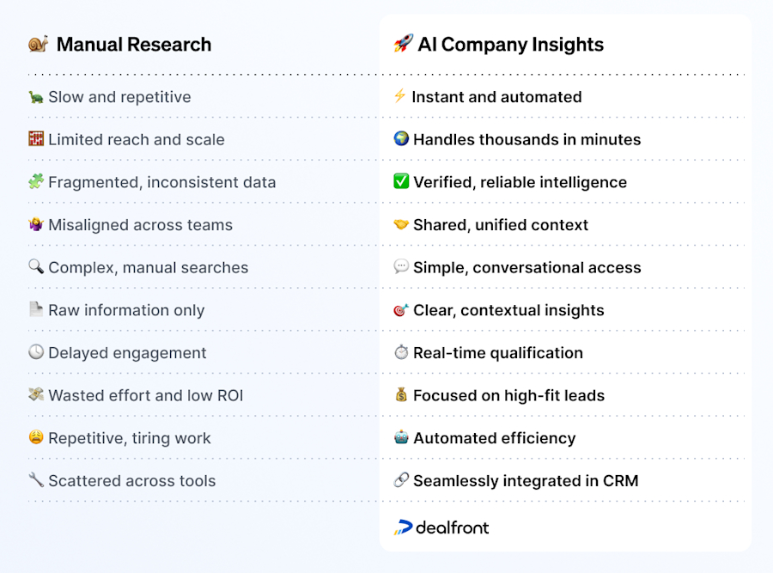Viewport: 773px width, 573px height.
Task: Open the Dealfront logo
Action: tap(441, 527)
